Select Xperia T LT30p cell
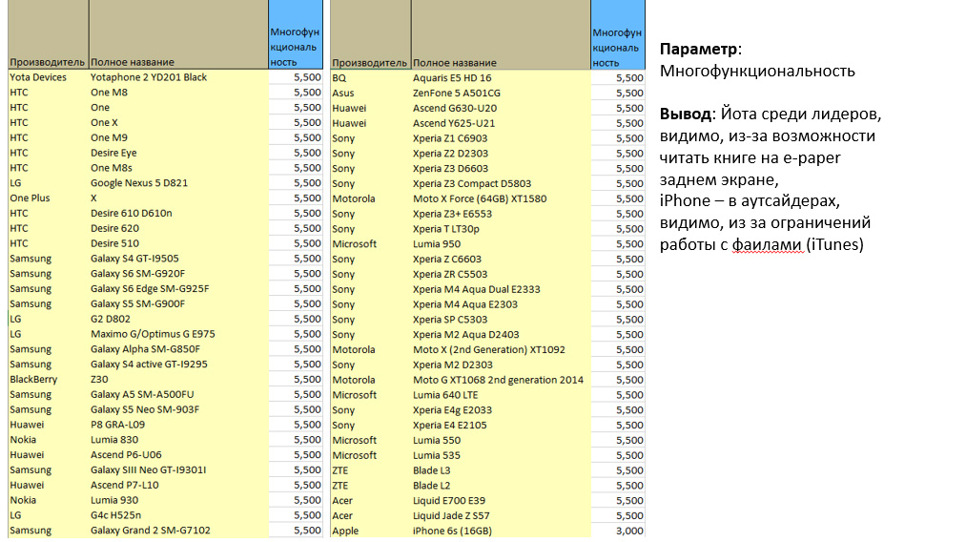Image resolution: width=966 pixels, height=542 pixels. 501,229
